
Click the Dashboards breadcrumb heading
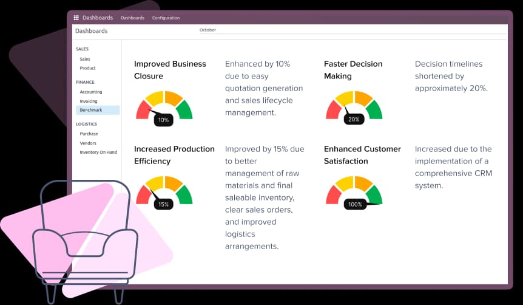[x=92, y=31]
